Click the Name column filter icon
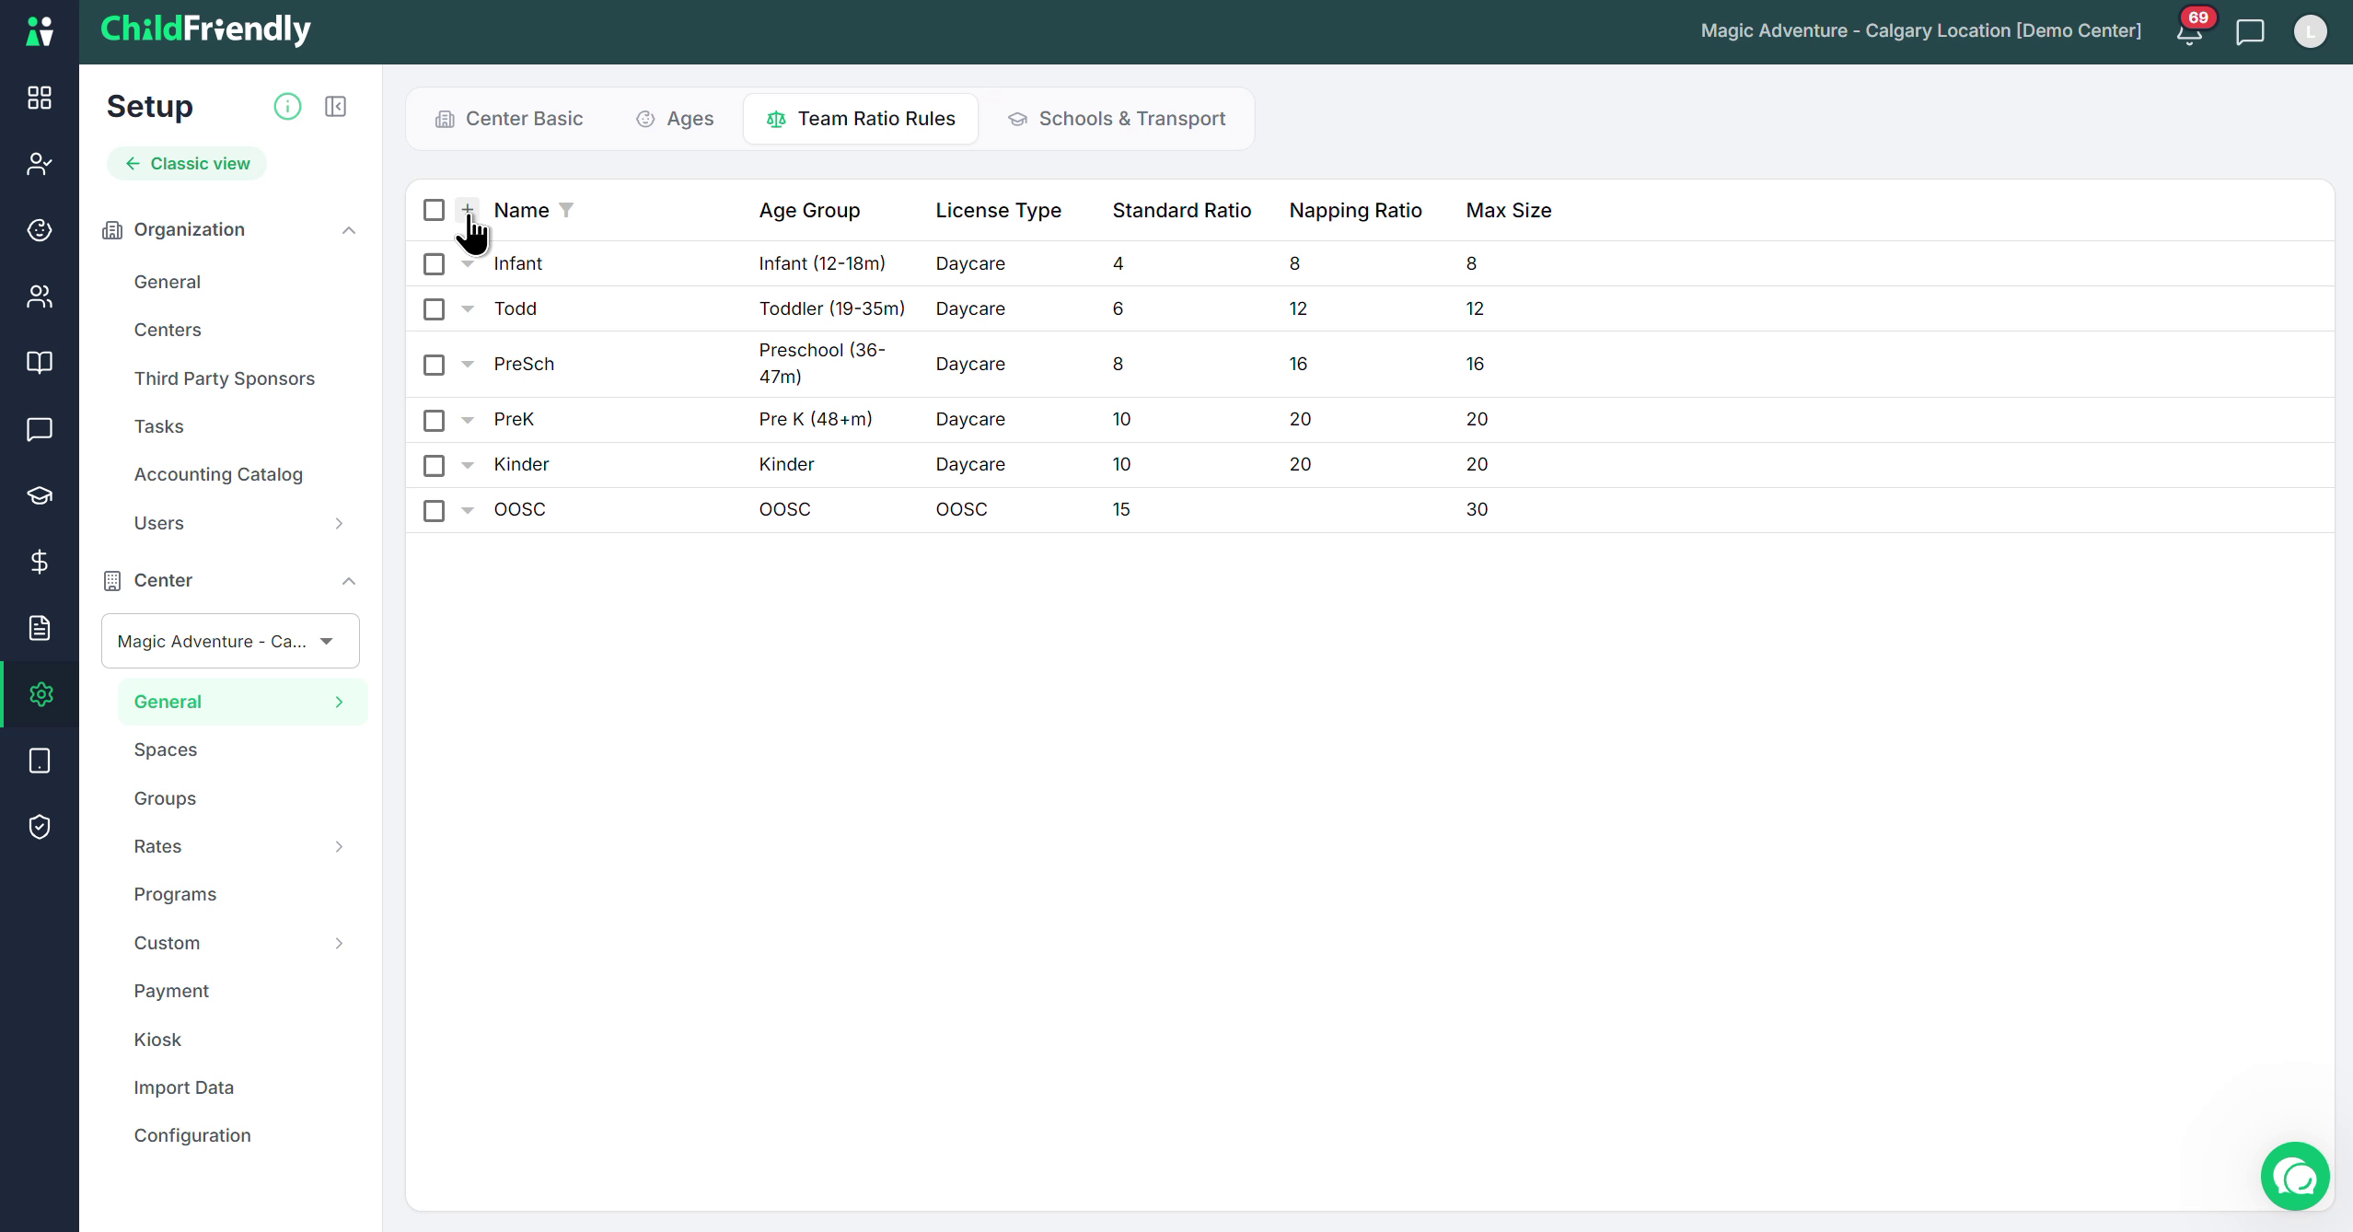 tap(566, 210)
